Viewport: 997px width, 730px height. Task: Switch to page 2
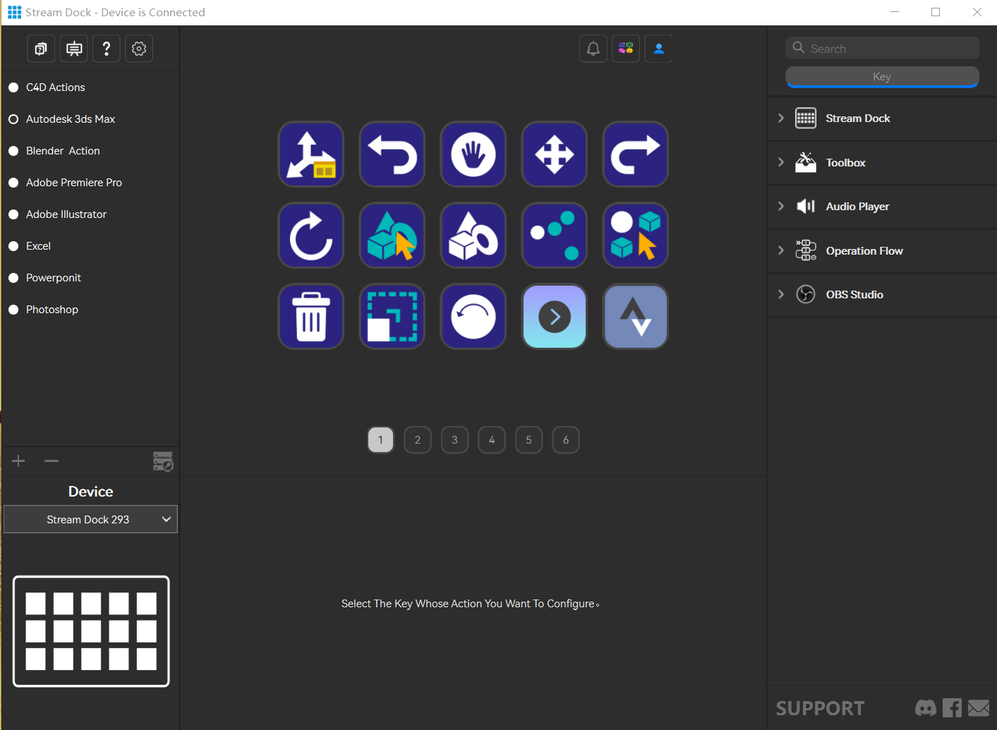(418, 440)
